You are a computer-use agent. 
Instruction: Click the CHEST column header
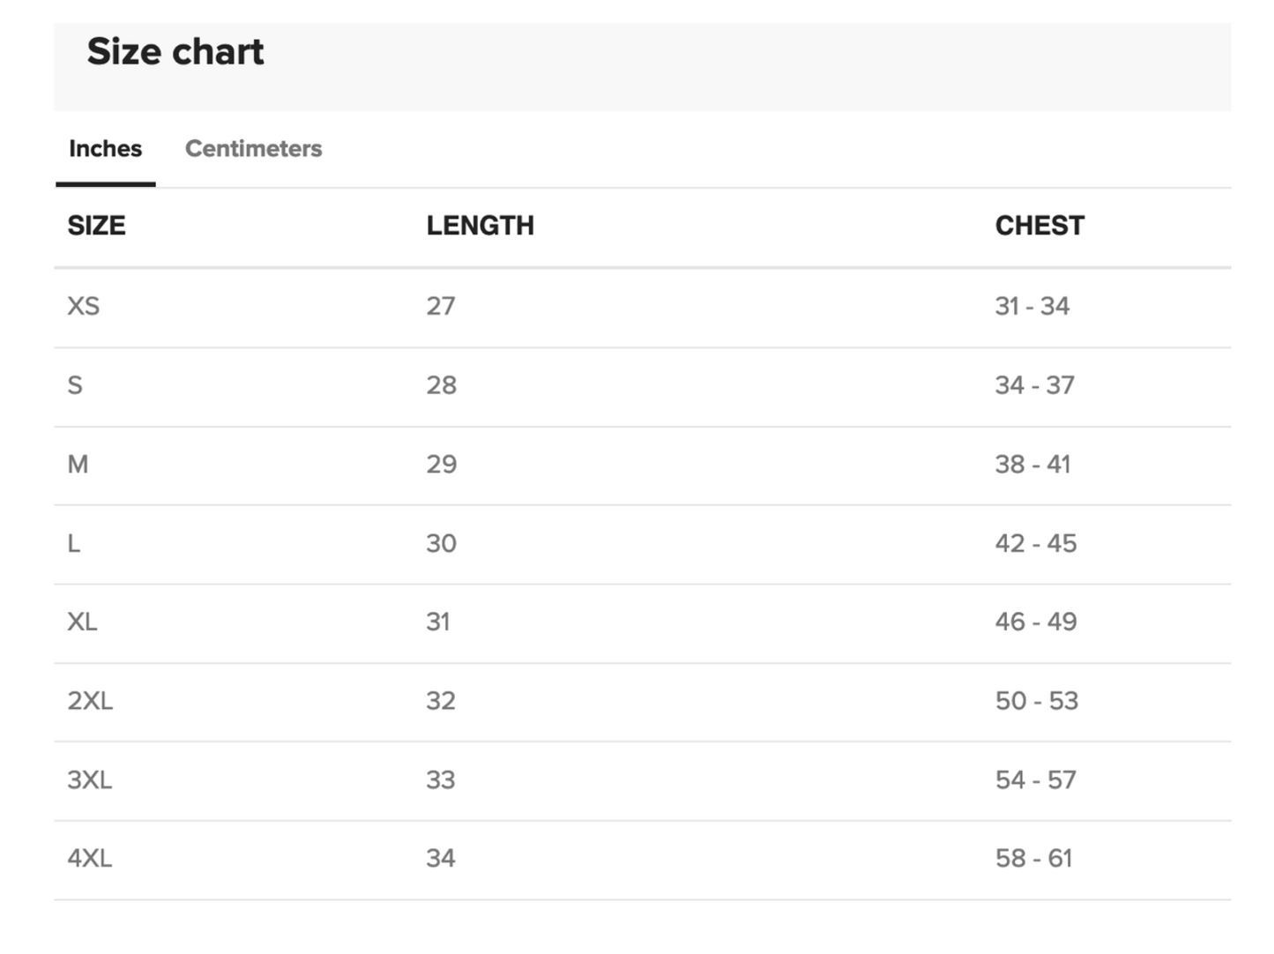tap(1039, 226)
